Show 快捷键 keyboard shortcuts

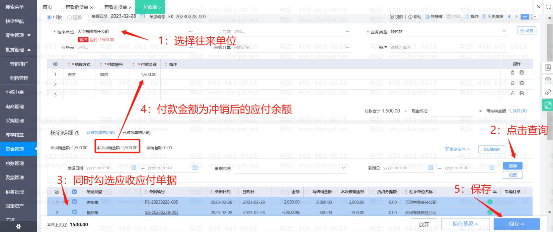tap(434, 17)
